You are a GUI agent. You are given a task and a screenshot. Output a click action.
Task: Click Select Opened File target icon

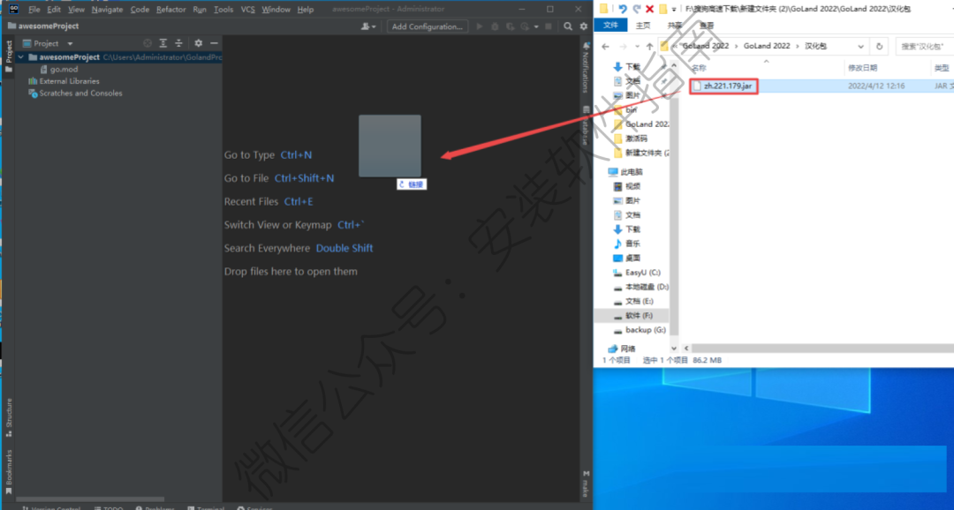pos(148,43)
